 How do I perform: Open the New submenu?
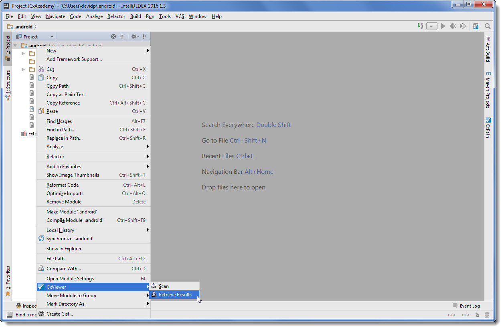pyautogui.click(x=93, y=51)
